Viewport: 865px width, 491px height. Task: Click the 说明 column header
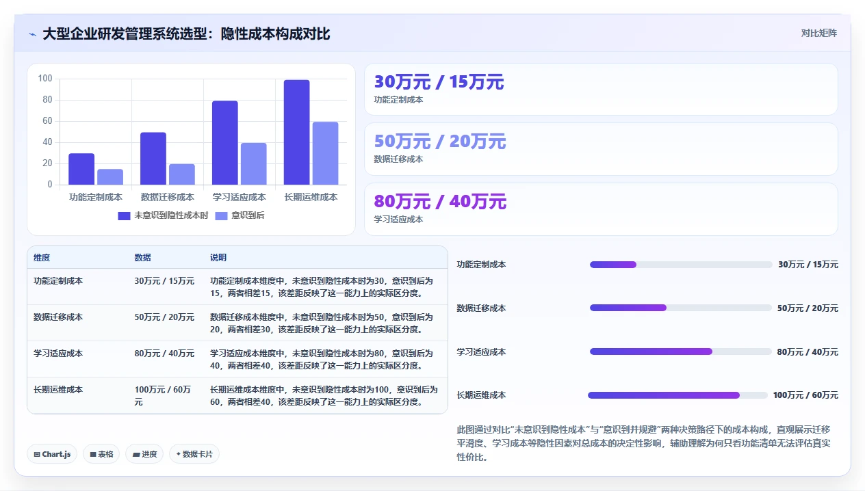218,258
